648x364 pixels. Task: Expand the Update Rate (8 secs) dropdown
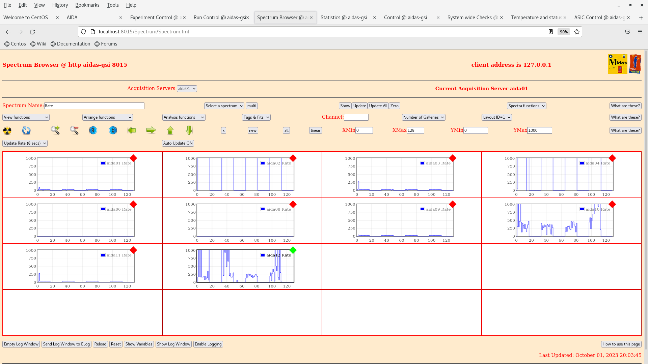(25, 143)
